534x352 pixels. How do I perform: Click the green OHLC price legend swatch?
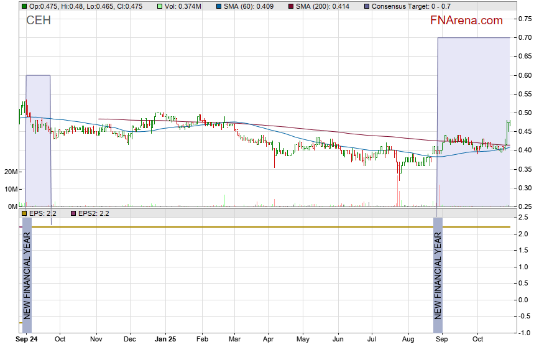(x=24, y=6)
